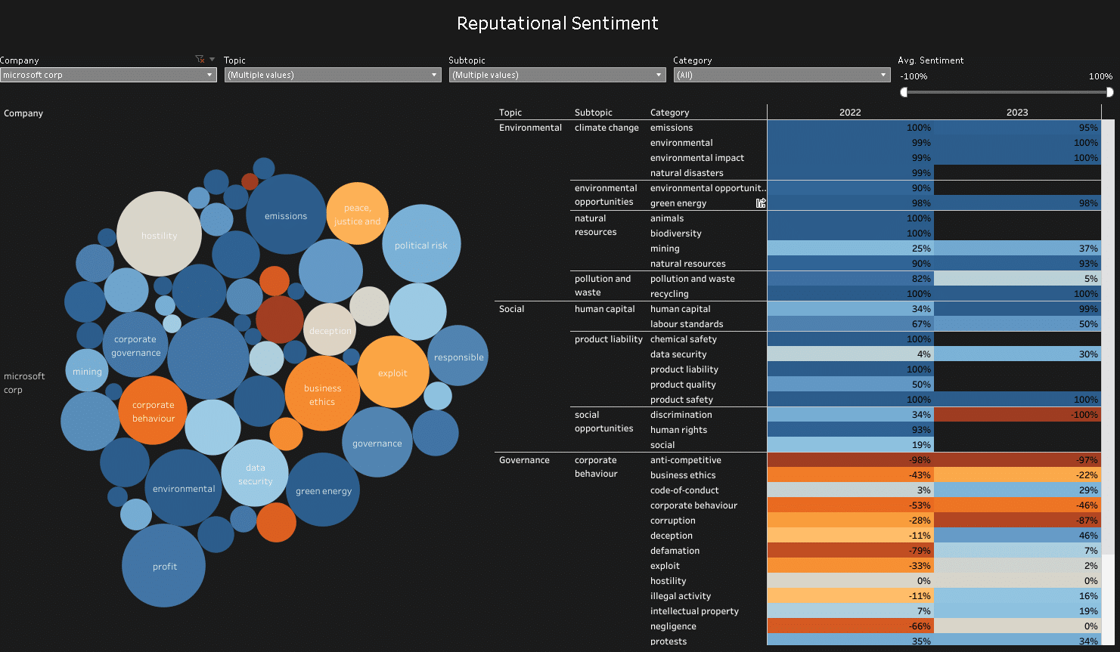Select the biodiversity category label

coord(675,233)
